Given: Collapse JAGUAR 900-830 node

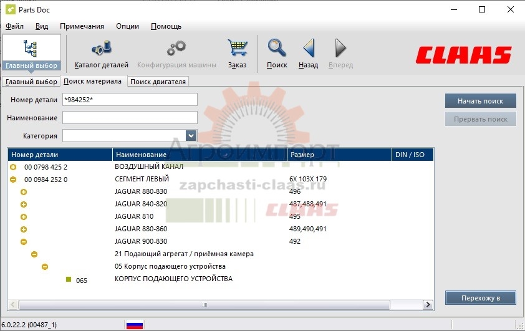Looking at the screenshot, I should (x=24, y=242).
